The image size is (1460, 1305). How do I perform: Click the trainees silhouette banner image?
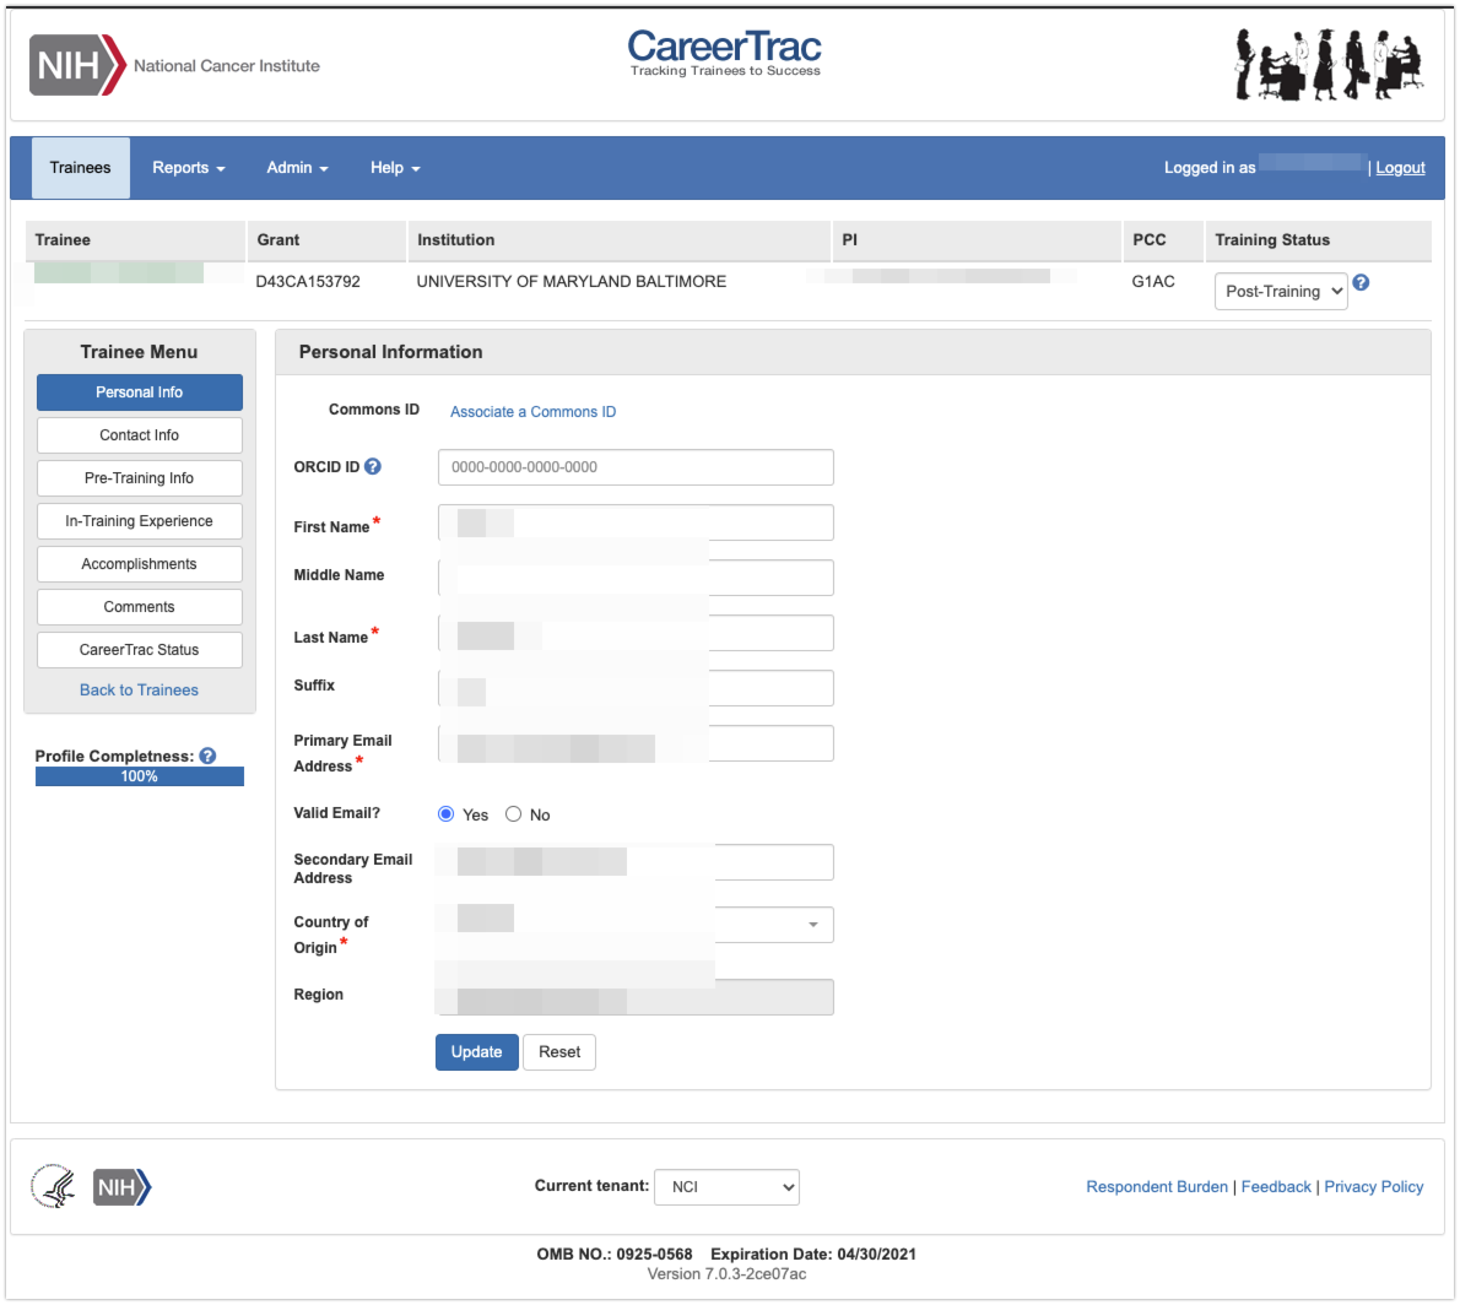click(1328, 64)
